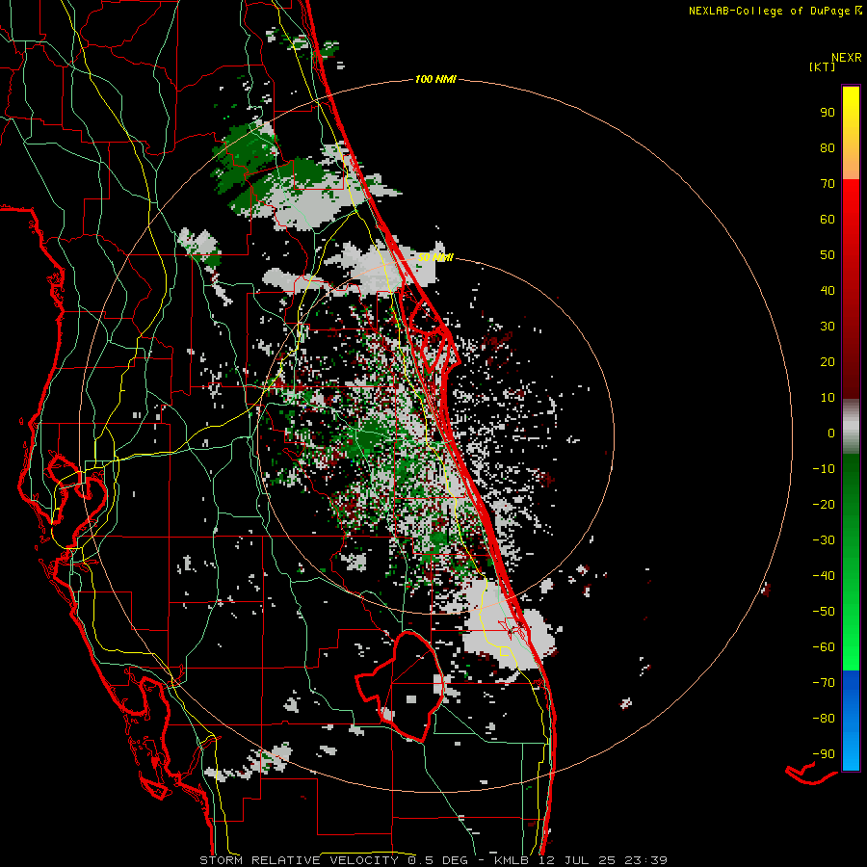Click the -80 value on velocity scale
The width and height of the screenshot is (867, 867).
click(824, 719)
